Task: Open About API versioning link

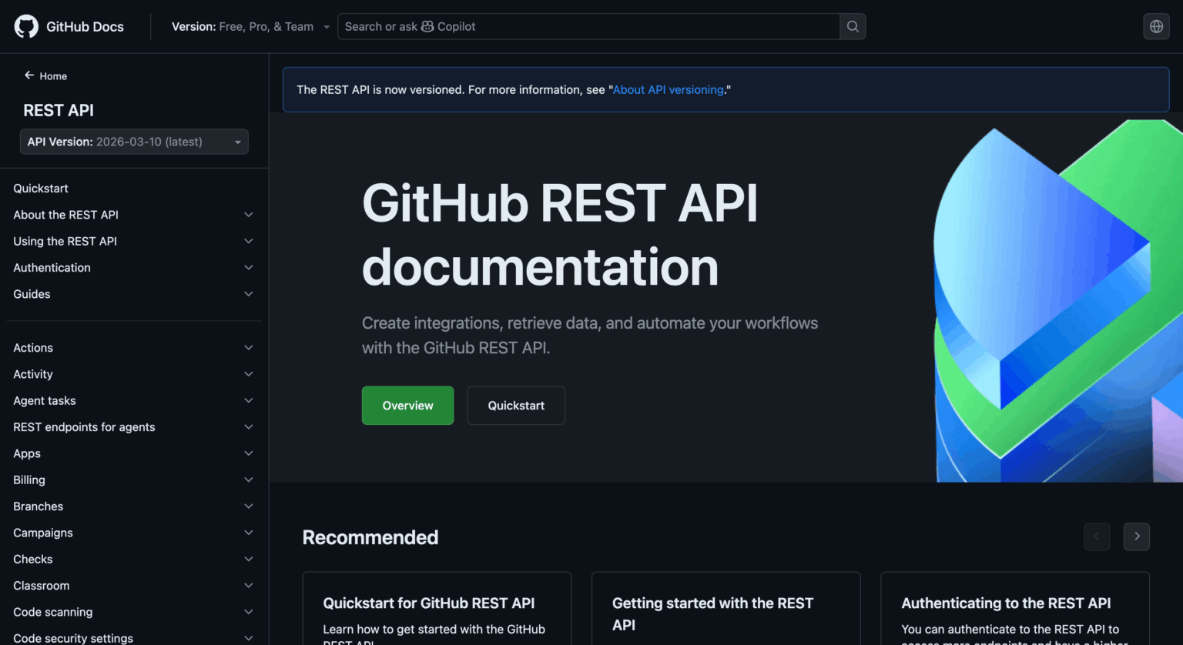Action: [669, 90]
